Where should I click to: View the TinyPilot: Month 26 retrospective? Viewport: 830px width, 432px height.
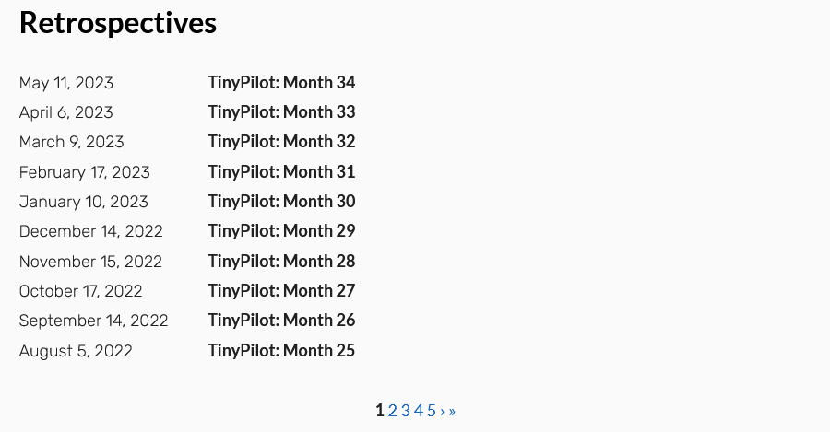[x=281, y=321]
